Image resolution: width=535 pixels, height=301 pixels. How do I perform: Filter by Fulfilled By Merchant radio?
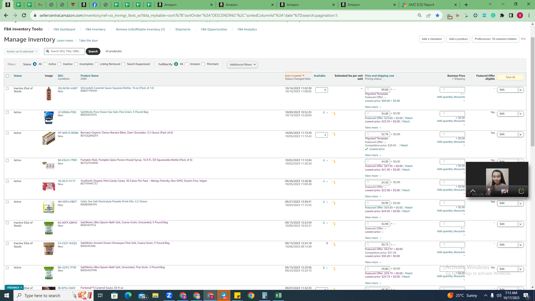click(203, 64)
